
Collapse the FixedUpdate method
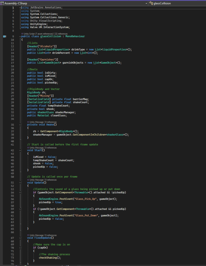pyautogui.click(x=20, y=238)
